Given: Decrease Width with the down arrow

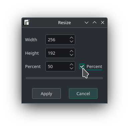Looking at the screenshot, I should tap(72, 41).
